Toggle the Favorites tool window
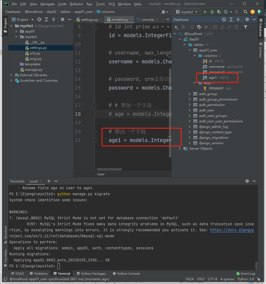 (5, 258)
